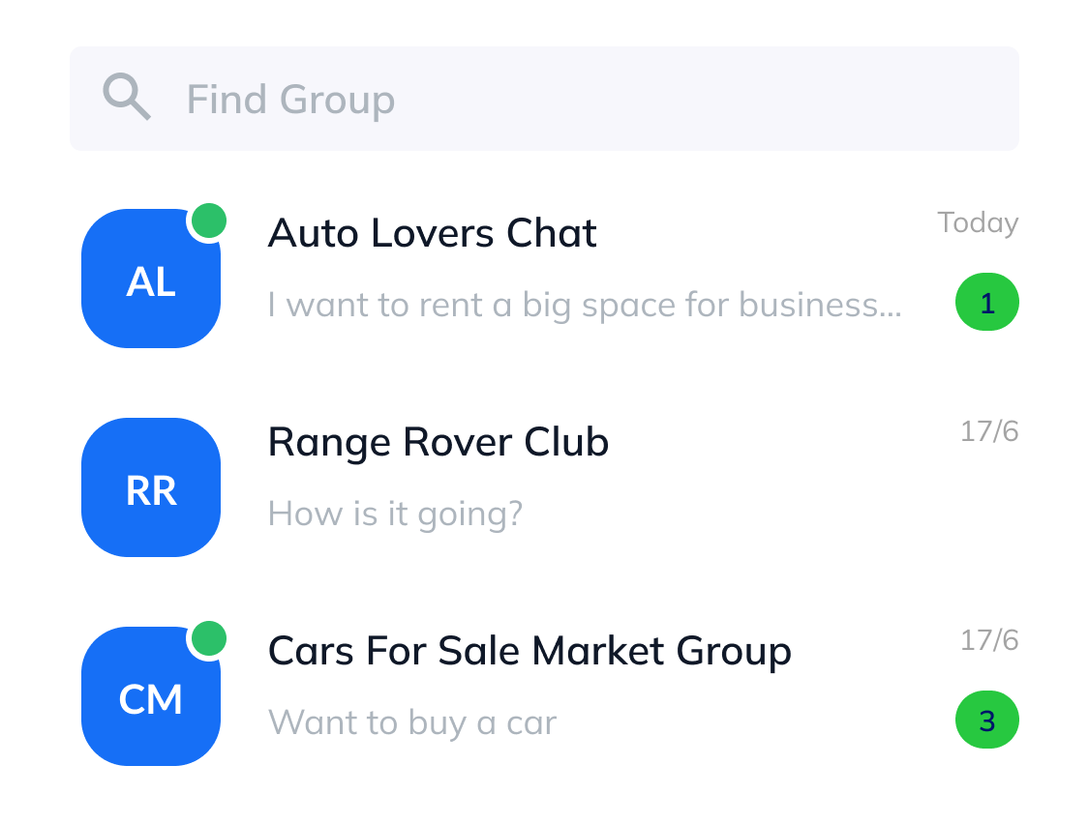
Task: Click the Cars For Sale Market Group name
Action: click(x=529, y=650)
